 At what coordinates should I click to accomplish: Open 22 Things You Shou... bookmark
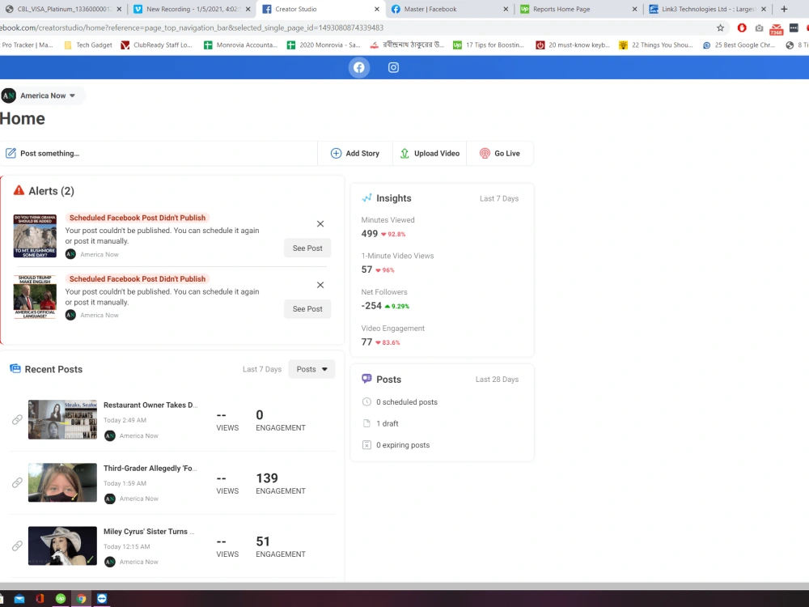656,45
